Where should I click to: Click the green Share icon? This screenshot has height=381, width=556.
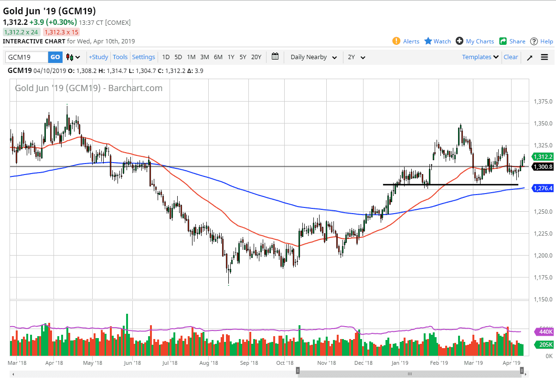coord(503,41)
